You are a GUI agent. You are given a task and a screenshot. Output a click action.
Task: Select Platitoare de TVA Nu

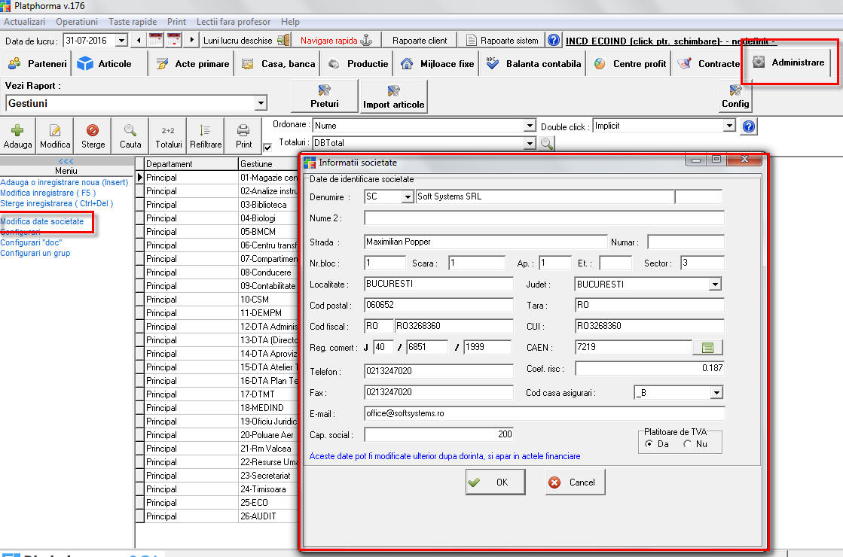pyautogui.click(x=687, y=444)
